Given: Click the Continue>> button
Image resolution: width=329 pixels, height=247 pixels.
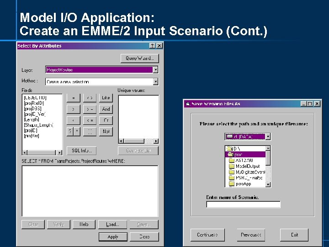Looking at the screenshot, I should pos(207,235).
